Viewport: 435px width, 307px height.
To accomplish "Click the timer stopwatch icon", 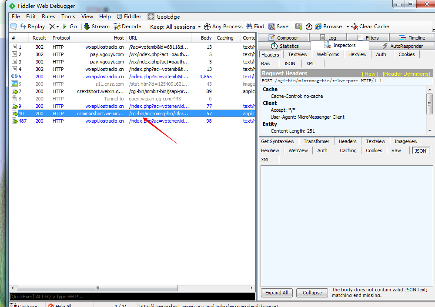I will tap(309, 27).
